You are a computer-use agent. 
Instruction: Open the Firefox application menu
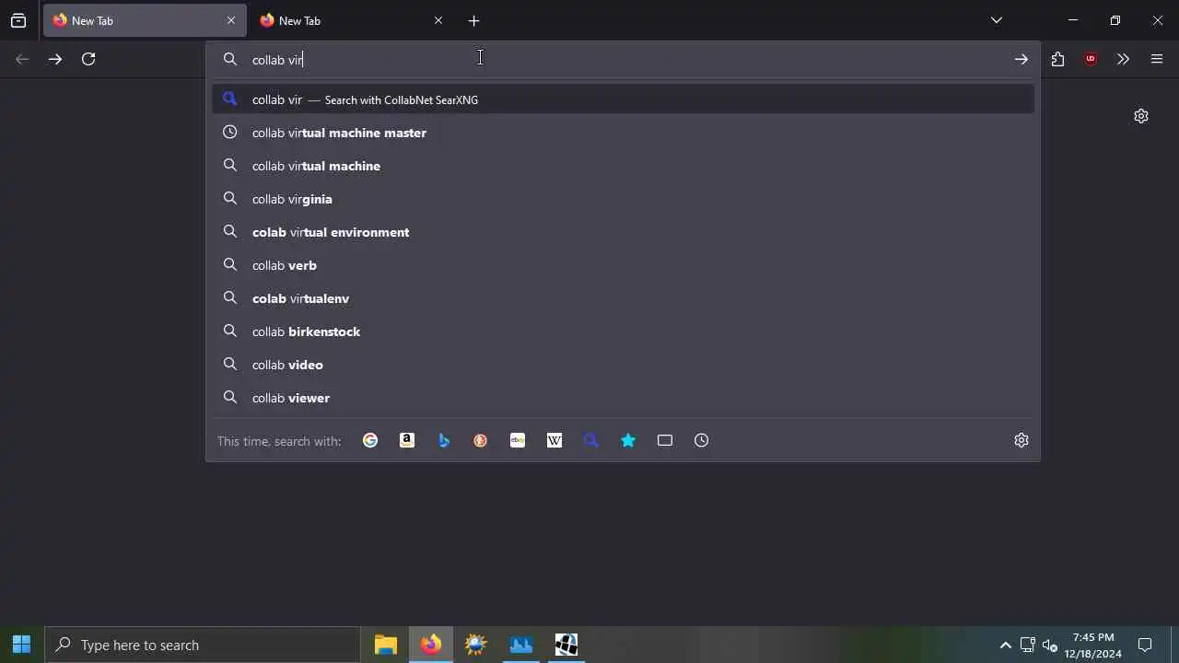(1157, 59)
